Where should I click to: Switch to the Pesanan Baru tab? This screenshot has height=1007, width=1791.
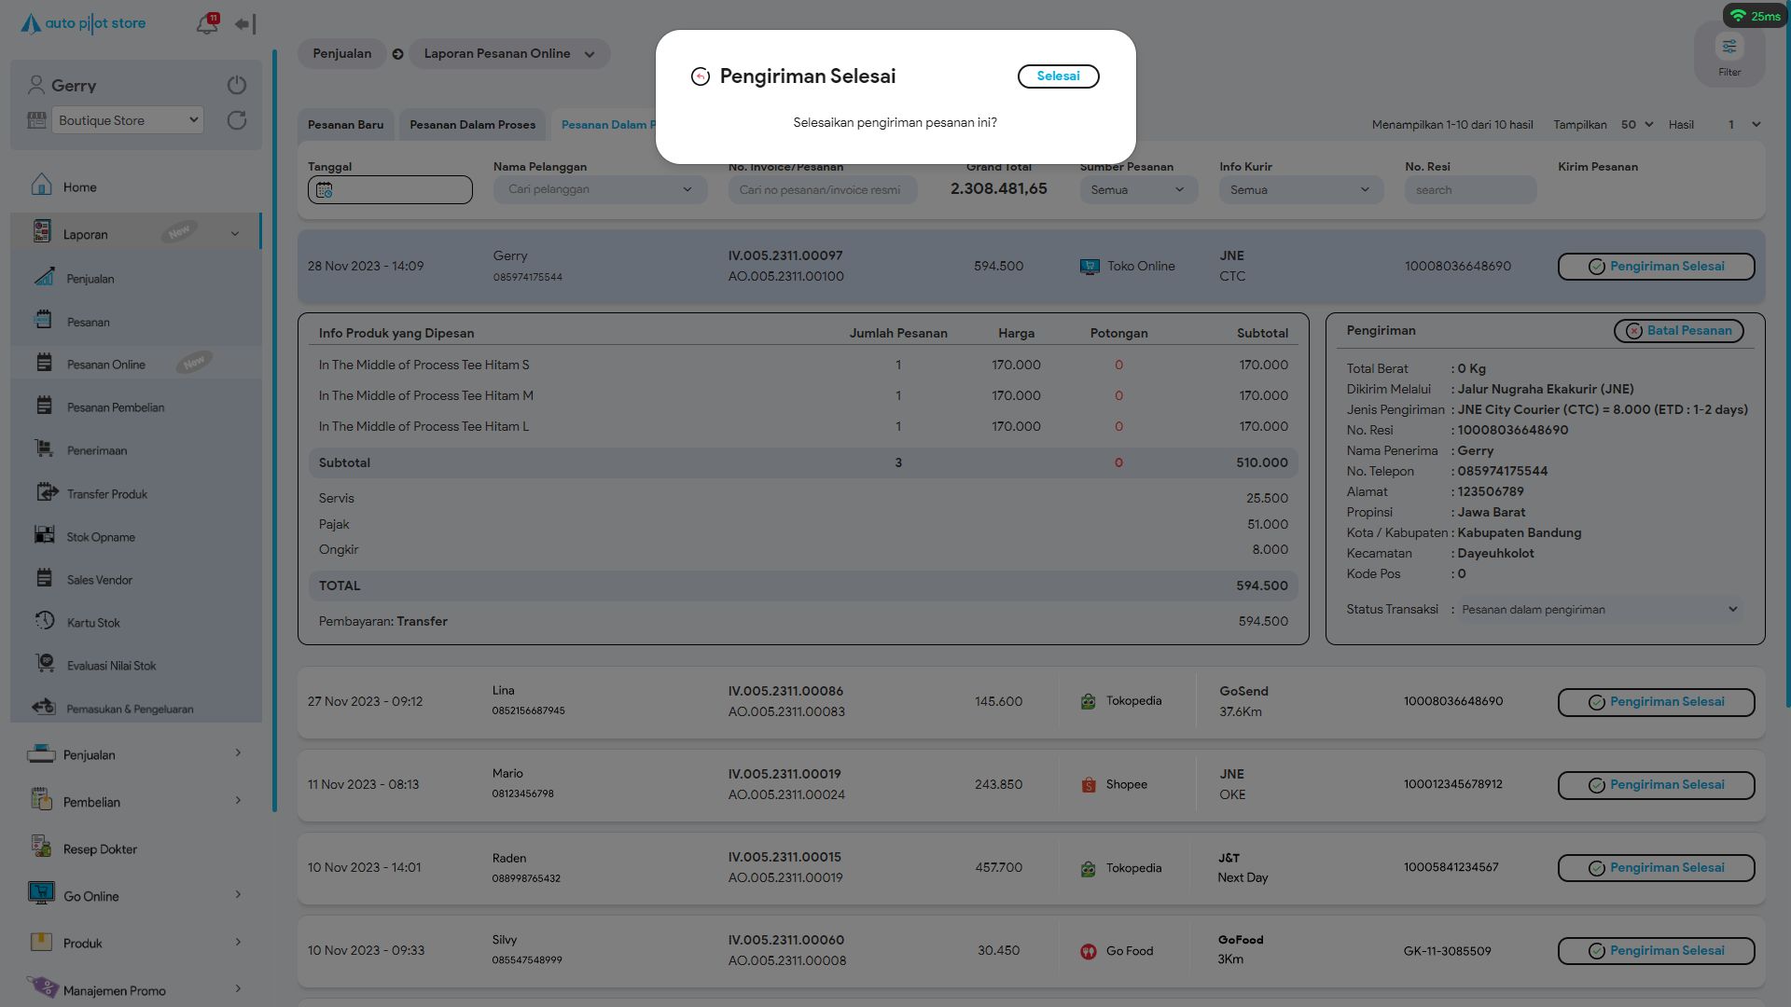tap(345, 125)
